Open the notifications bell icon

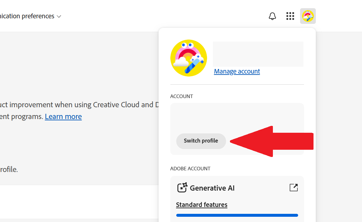point(272,16)
